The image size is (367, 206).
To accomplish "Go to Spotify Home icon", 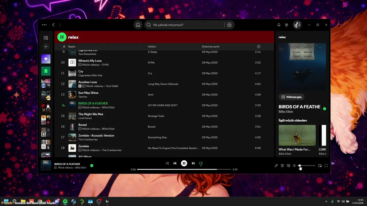I will tap(138, 25).
